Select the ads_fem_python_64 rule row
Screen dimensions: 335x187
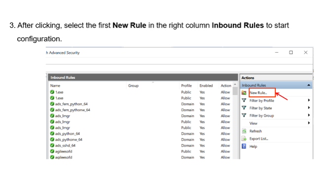[141, 104]
